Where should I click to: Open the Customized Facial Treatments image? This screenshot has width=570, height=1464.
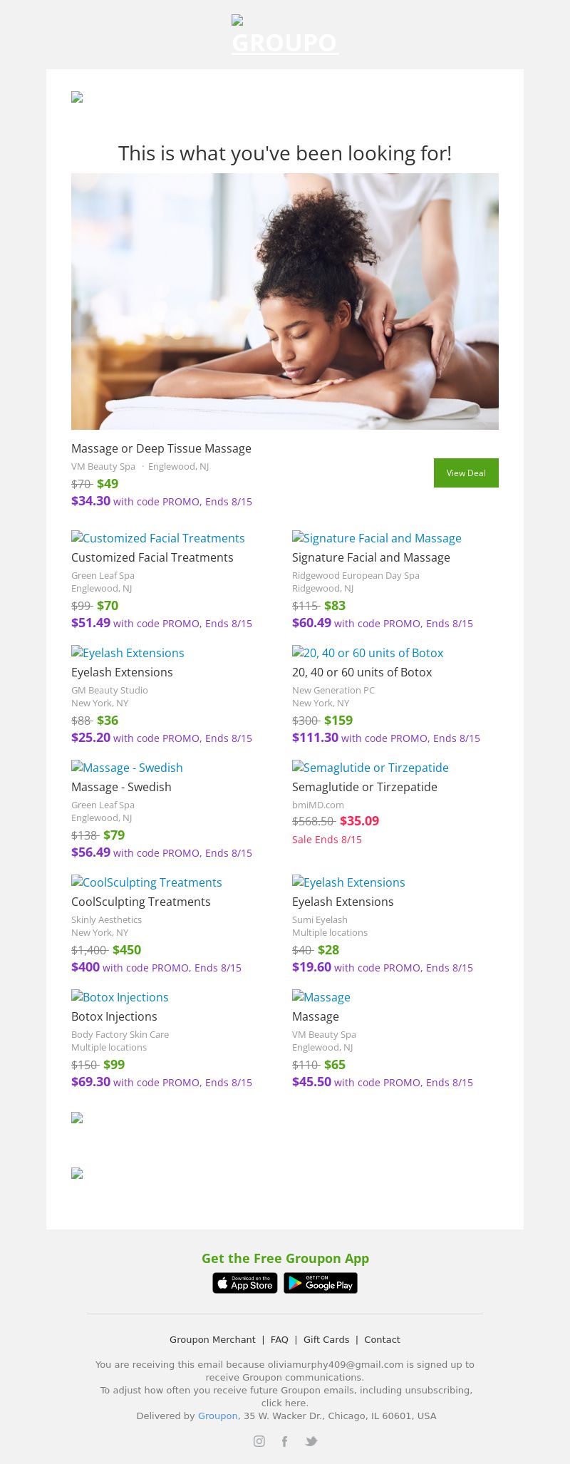[158, 538]
